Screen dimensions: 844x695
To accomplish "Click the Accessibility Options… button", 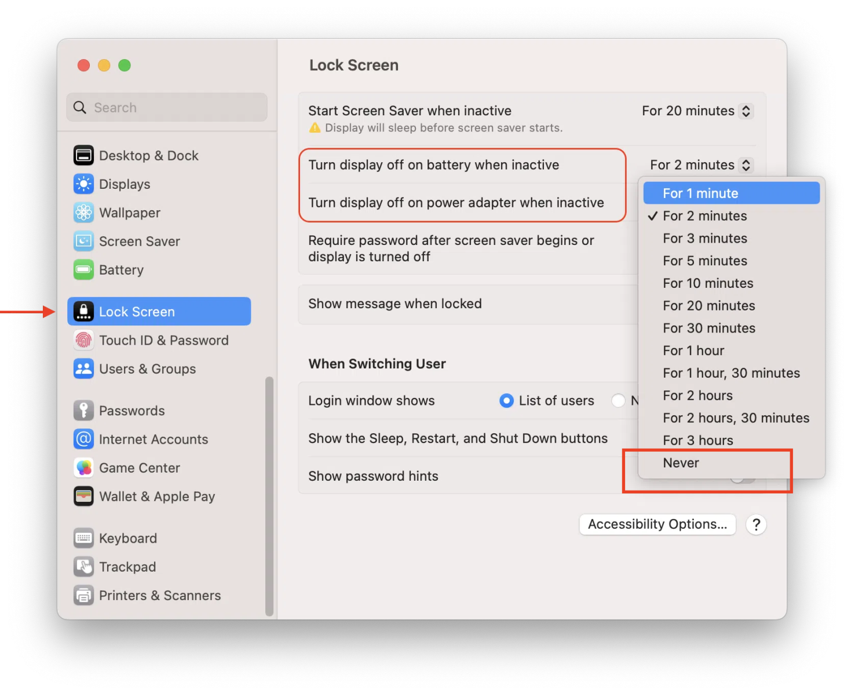I will 657,524.
